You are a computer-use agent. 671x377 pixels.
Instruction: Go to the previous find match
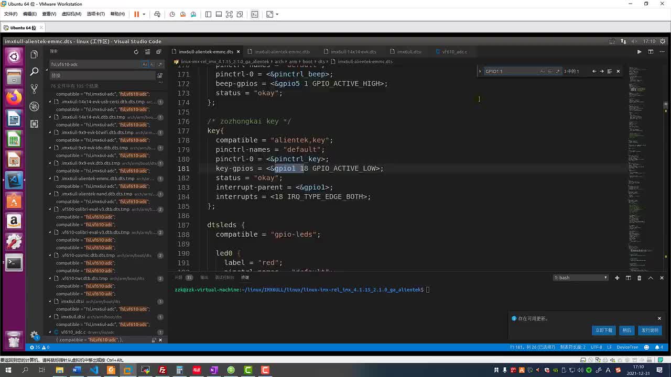point(594,71)
